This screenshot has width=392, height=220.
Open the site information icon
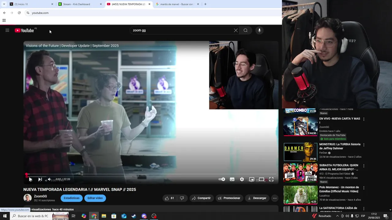point(28,13)
